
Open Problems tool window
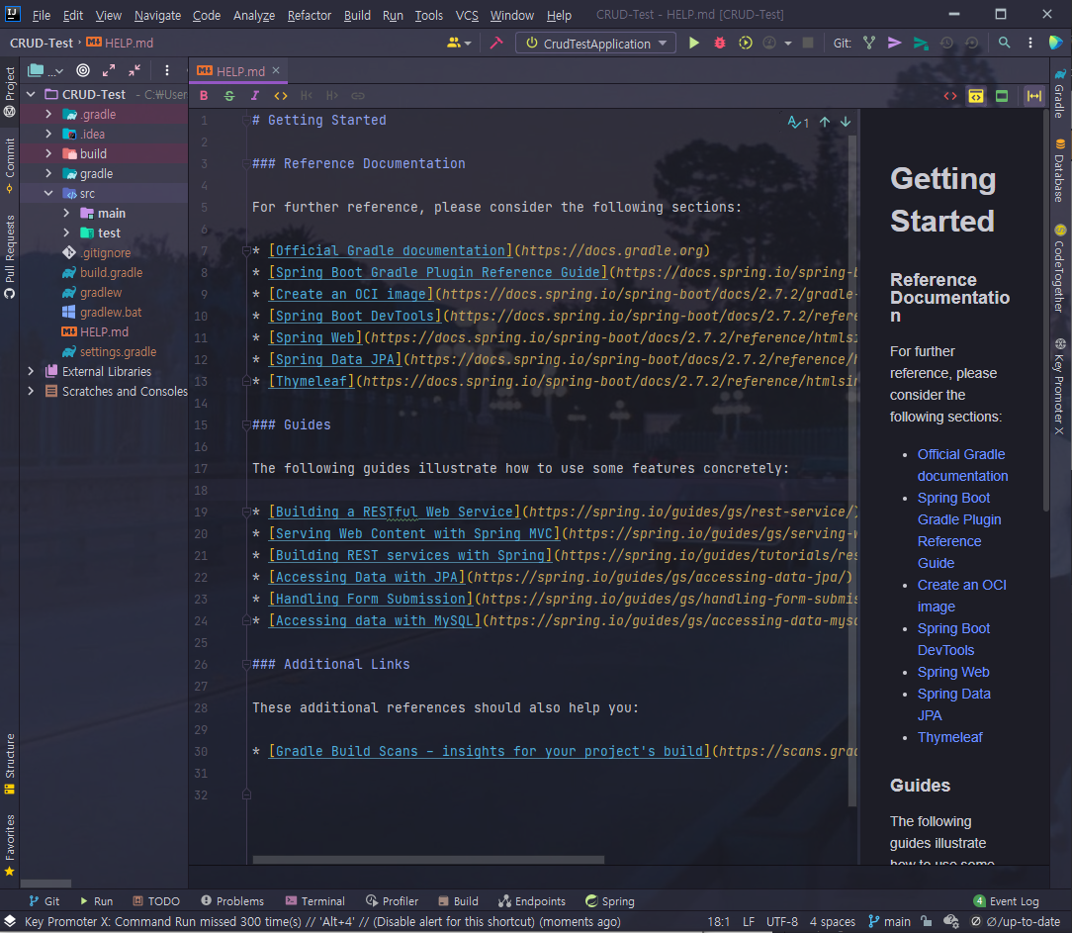point(232,901)
